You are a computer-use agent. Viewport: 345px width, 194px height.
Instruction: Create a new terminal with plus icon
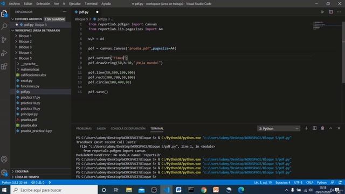(306, 128)
